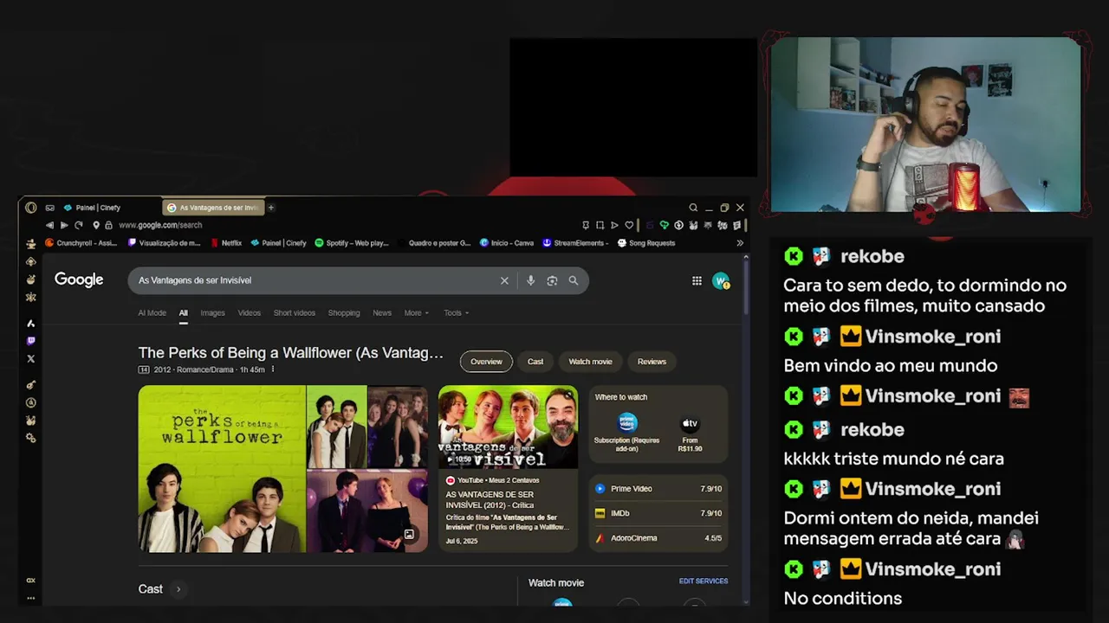The height and width of the screenshot is (623, 1109).
Task: Open the Tools dropdown
Action: (456, 313)
